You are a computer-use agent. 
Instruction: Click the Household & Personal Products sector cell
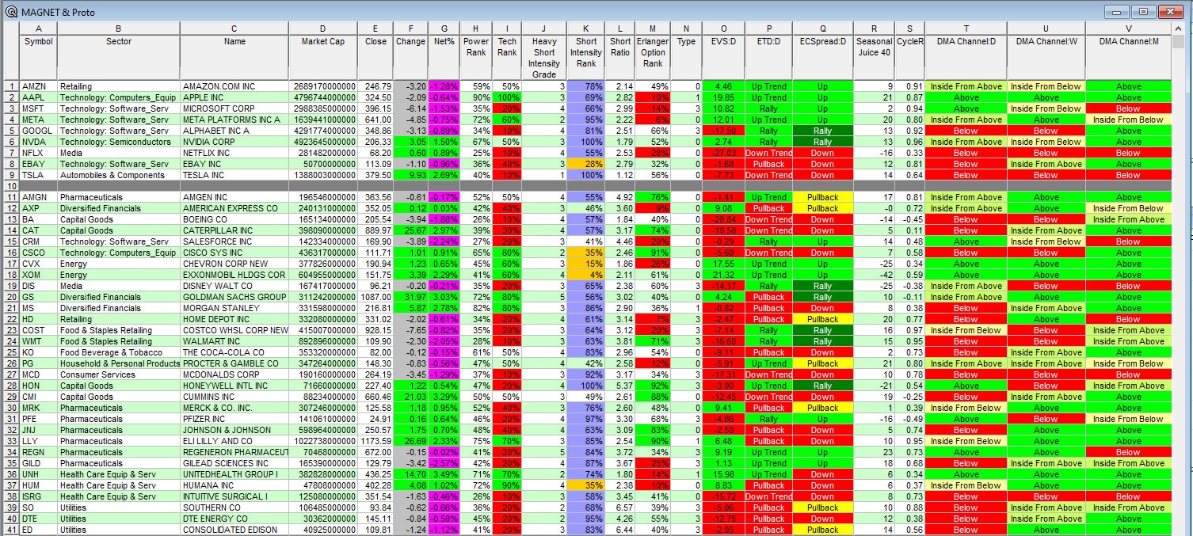click(x=119, y=363)
